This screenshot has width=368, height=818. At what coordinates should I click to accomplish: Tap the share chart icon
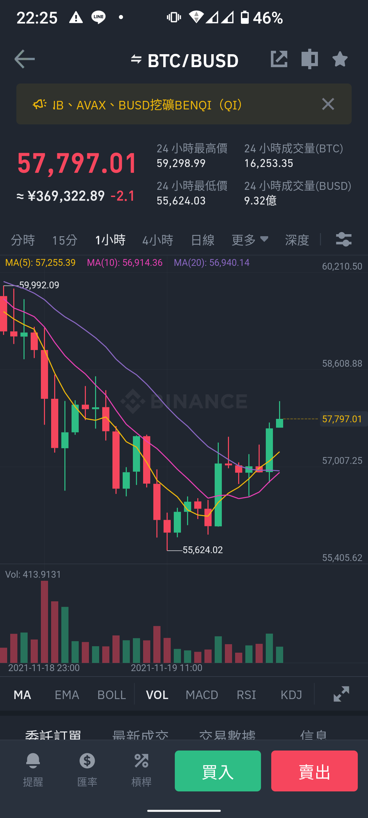[279, 59]
